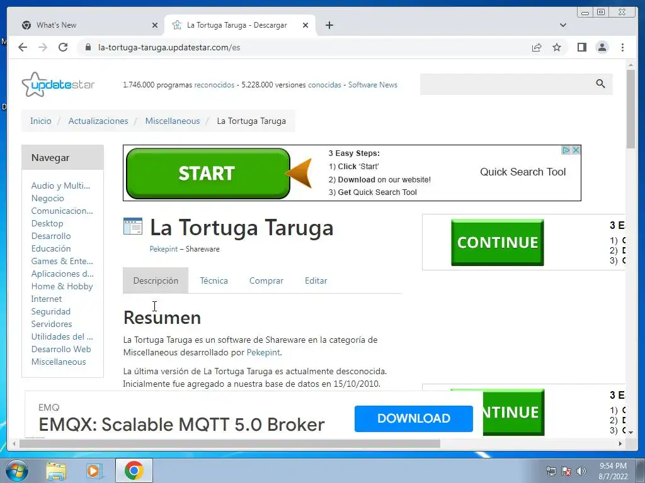
Task: Launch Windows Media Player from taskbar
Action: coord(94,471)
